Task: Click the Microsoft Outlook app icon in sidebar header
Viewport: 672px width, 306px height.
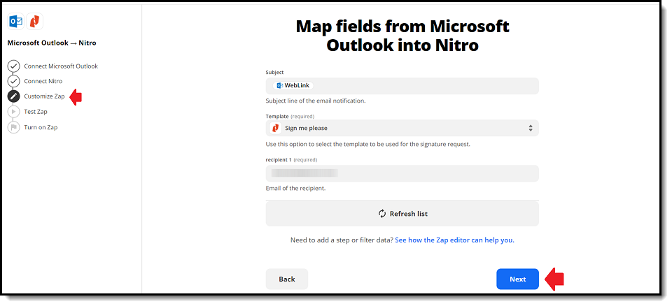Action: pos(16,21)
